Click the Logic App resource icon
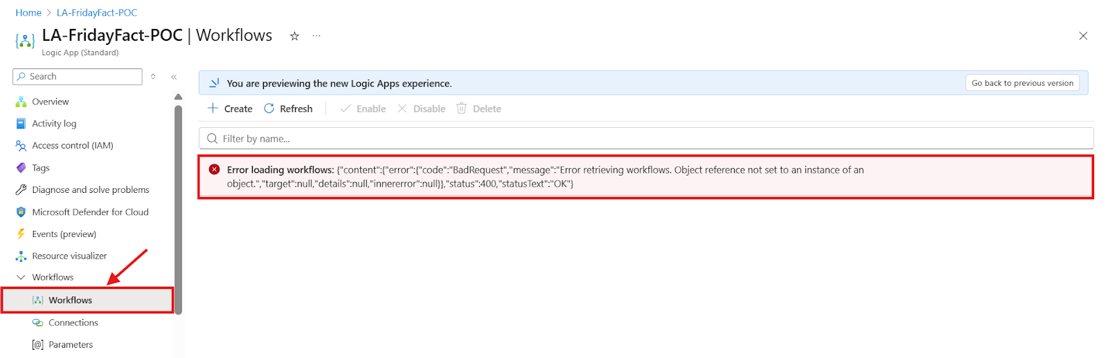This screenshot has height=358, width=1108. pyautogui.click(x=25, y=41)
